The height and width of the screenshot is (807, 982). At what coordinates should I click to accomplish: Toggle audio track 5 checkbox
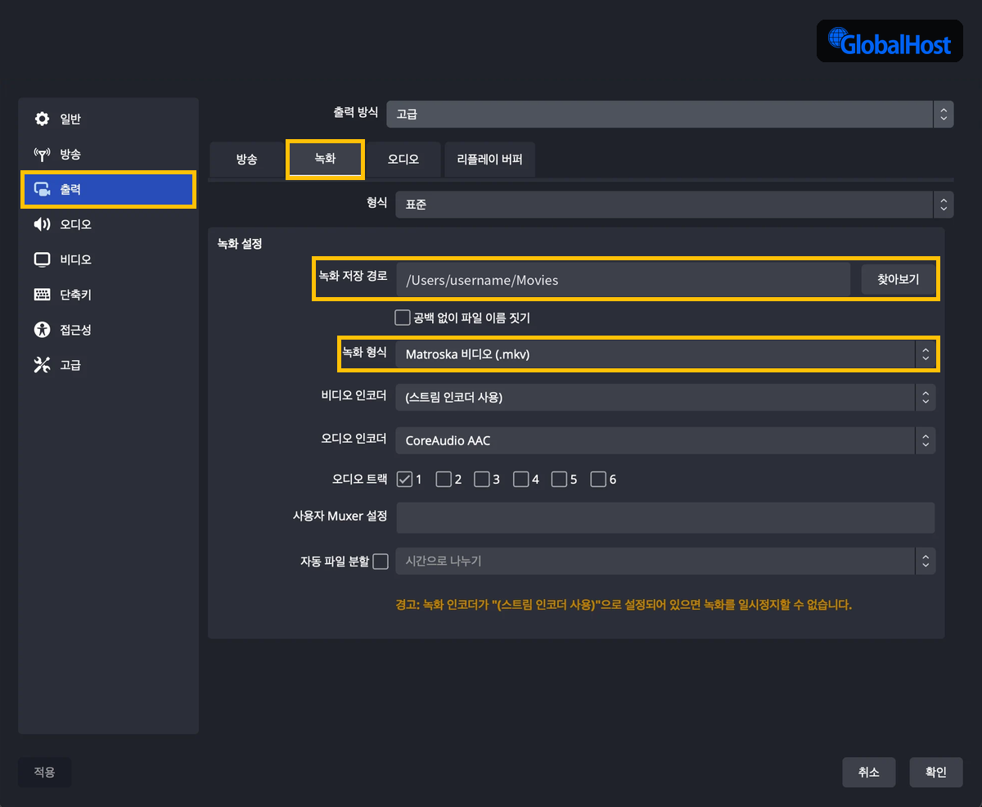click(560, 479)
